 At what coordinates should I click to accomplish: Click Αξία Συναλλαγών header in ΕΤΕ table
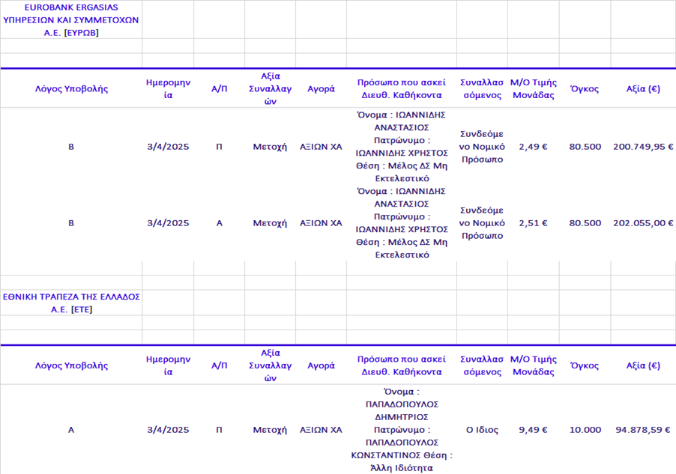[x=270, y=365]
